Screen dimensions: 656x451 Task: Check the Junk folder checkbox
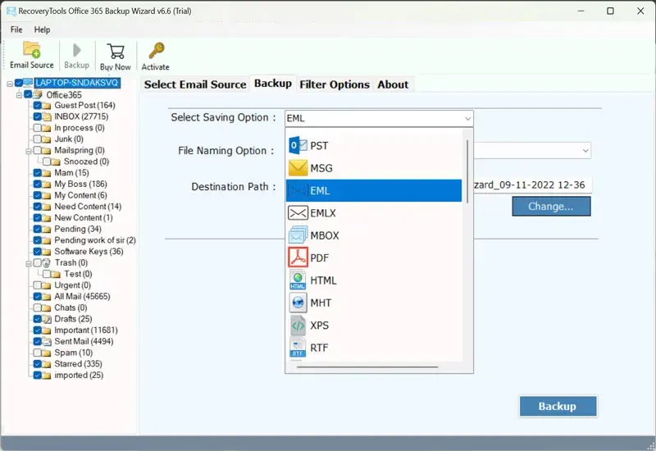[38, 139]
